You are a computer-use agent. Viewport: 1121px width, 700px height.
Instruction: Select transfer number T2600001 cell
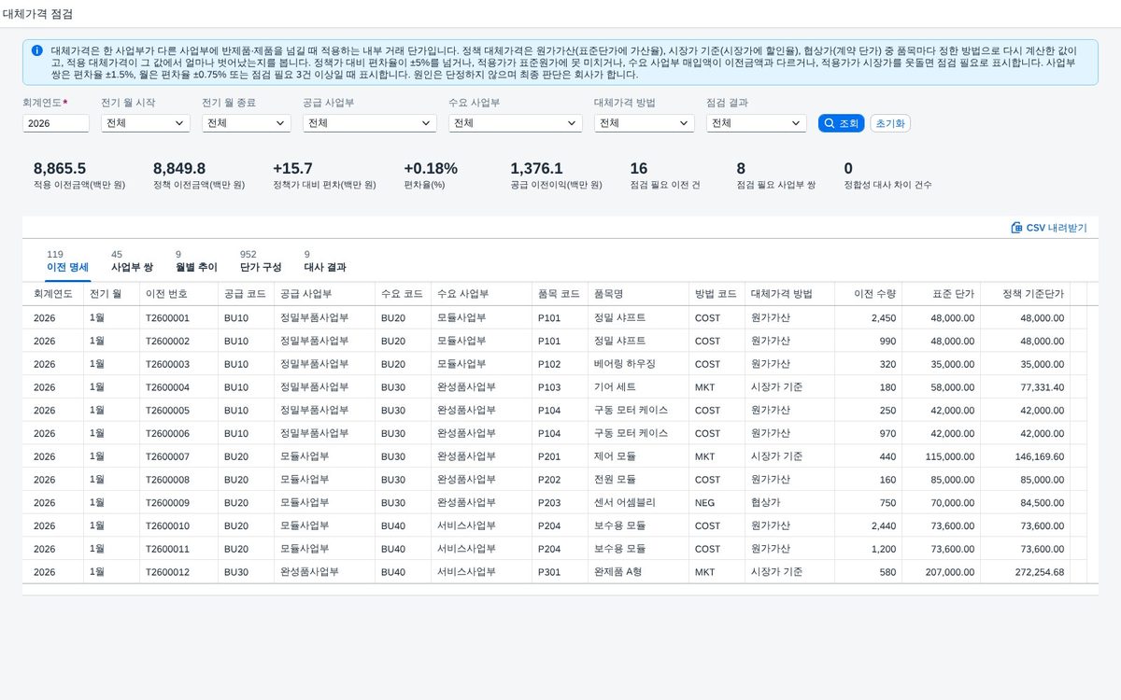point(178,317)
